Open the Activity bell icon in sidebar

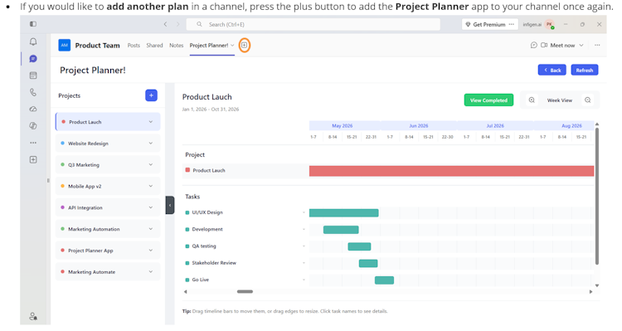33,41
